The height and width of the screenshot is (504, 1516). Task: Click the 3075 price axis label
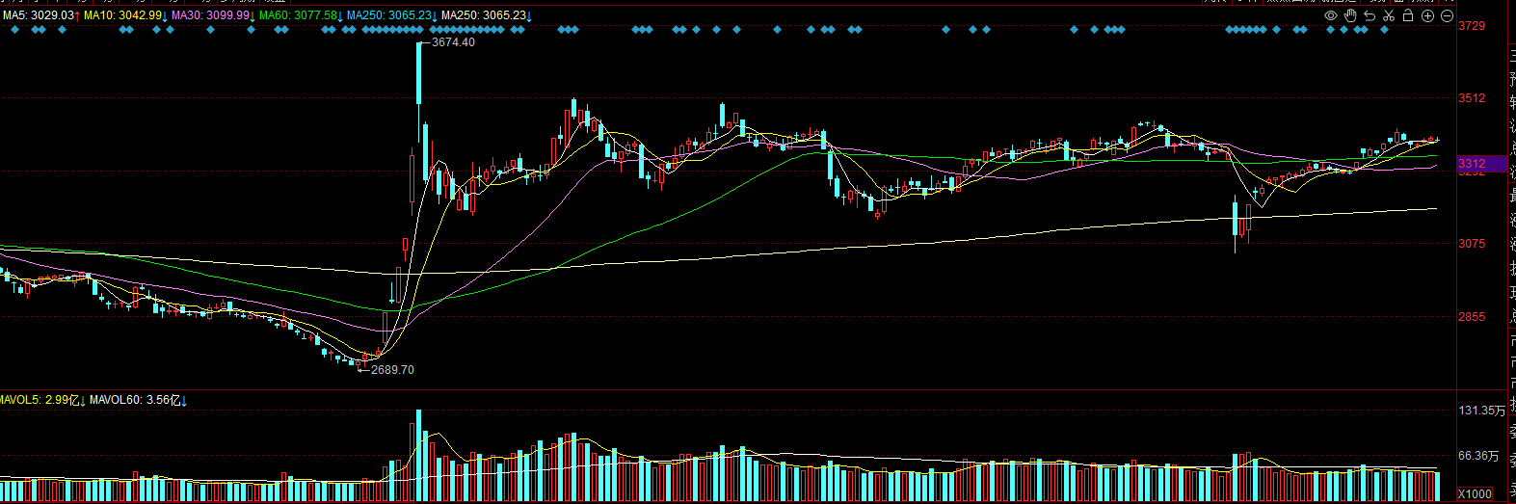pyautogui.click(x=1472, y=244)
